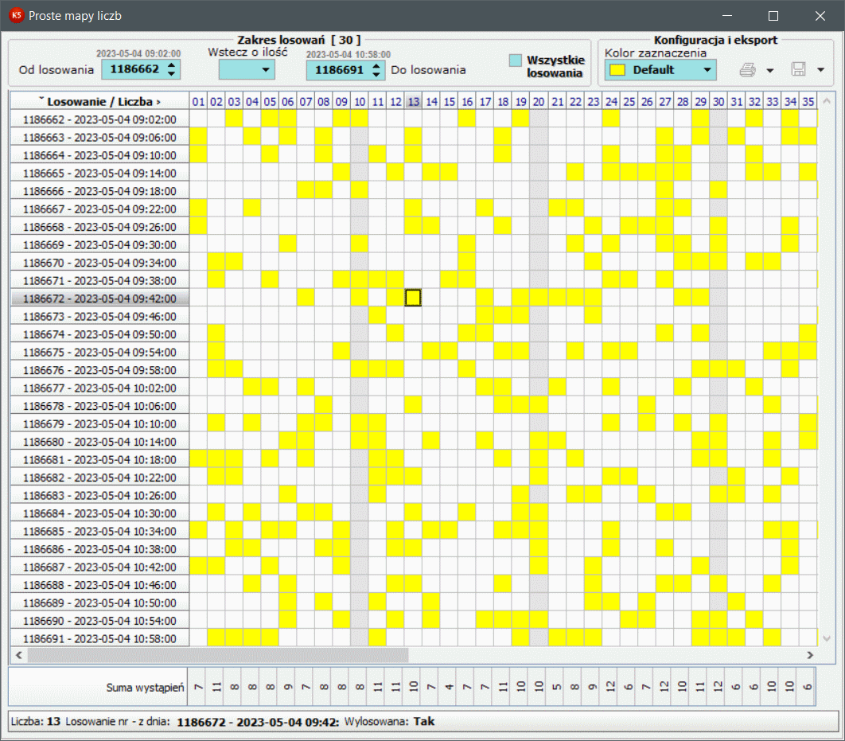The width and height of the screenshot is (845, 741).
Task: Select column header 13
Action: pos(413,101)
